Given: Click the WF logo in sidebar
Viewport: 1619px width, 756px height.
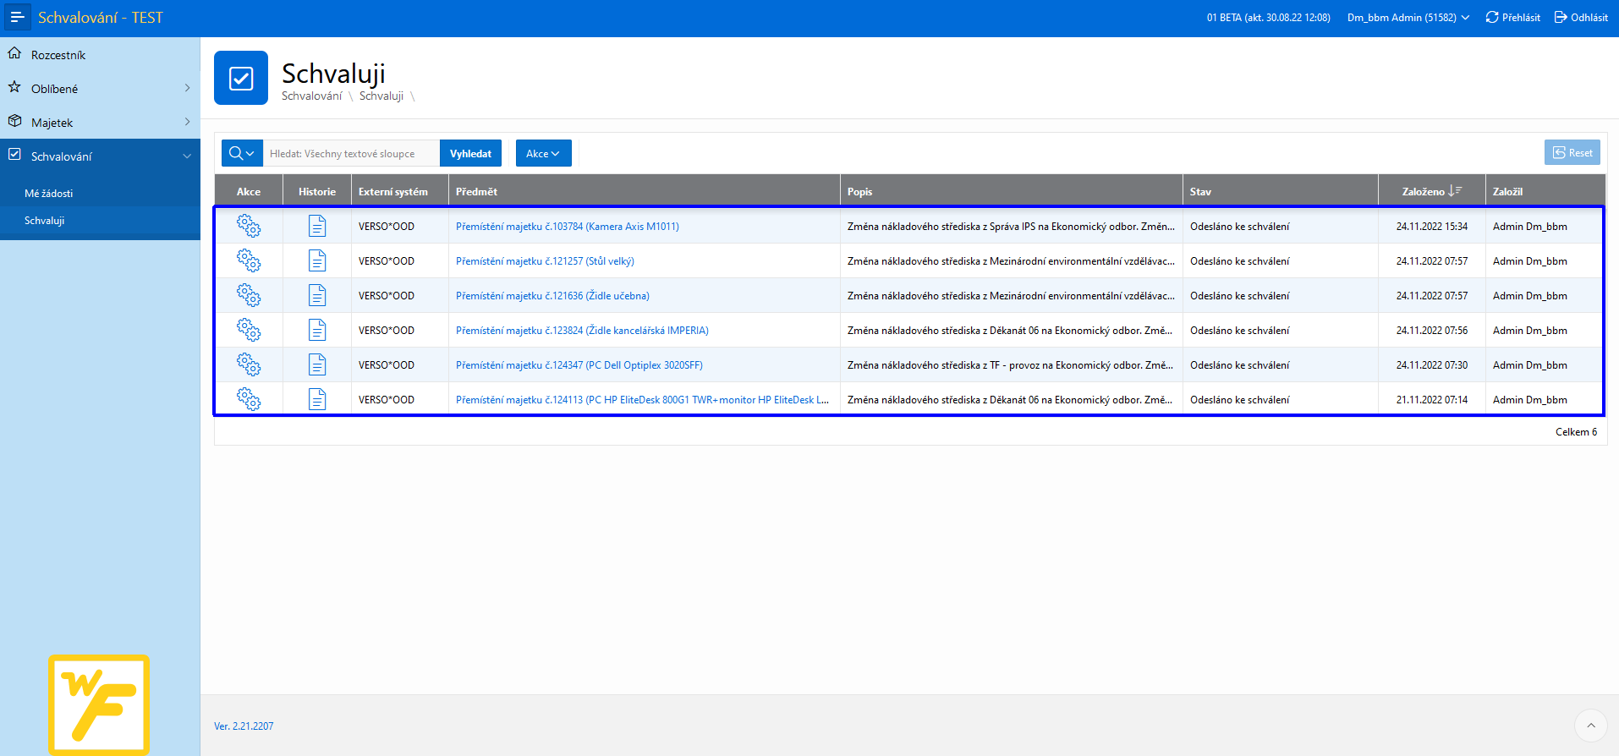Looking at the screenshot, I should tap(99, 704).
